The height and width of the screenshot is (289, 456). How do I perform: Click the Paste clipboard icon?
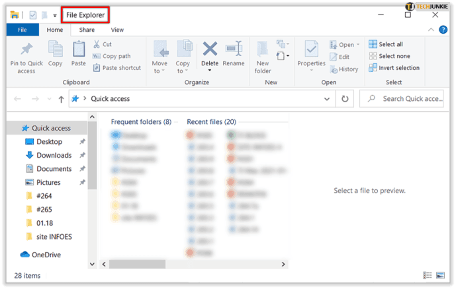[79, 49]
